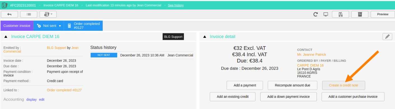Click the Preview button
Image resolution: width=395 pixels, height=109 pixels.
click(x=383, y=14)
